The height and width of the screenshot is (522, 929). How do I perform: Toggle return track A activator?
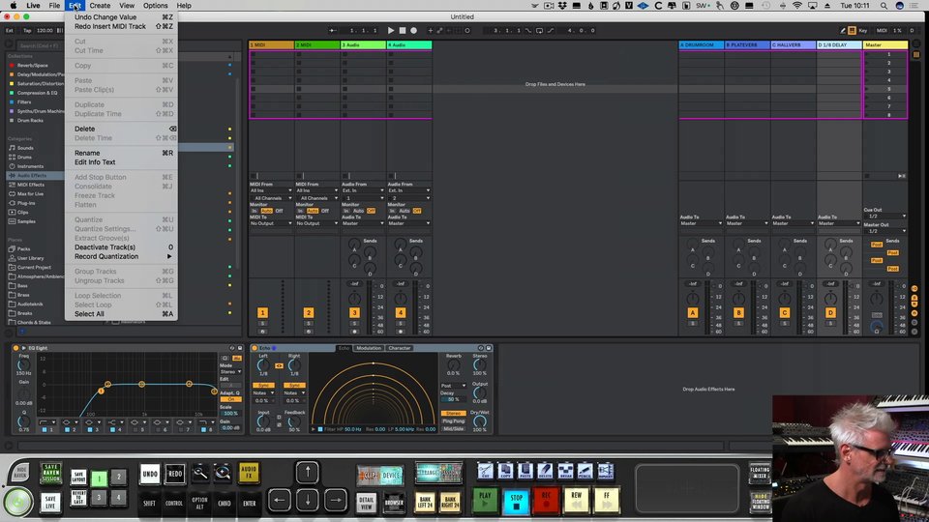693,312
